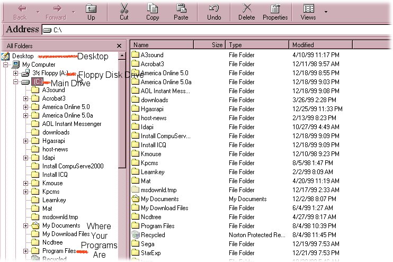
Task: Click Hgasrapi date 12/25/99 11:33 PM
Action: tap(317, 109)
